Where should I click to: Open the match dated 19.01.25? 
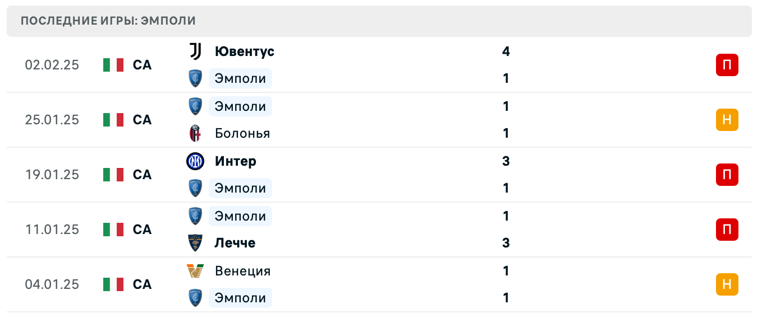[x=52, y=175]
